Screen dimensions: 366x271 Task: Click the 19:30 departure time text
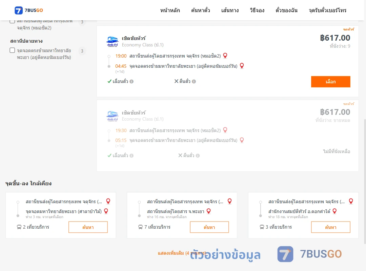[x=121, y=130]
